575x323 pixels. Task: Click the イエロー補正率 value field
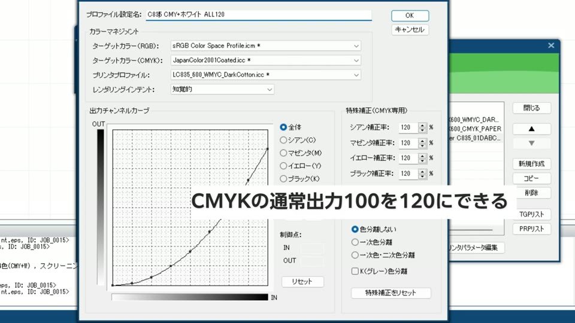tap(408, 158)
